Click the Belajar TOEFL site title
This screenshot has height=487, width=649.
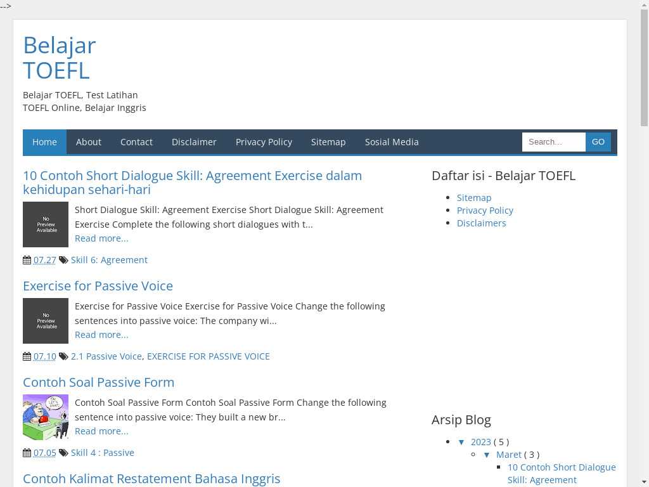coord(60,58)
